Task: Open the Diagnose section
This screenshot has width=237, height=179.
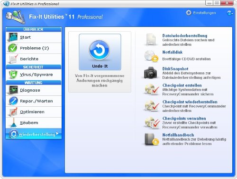Action: [34, 90]
